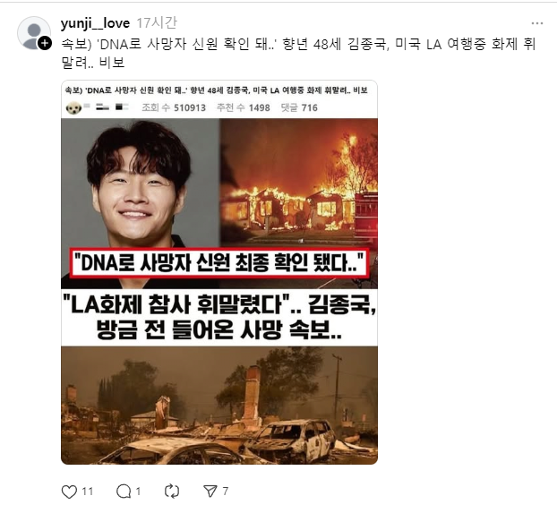The width and height of the screenshot is (557, 513).
Task: Like the post with the heart icon
Action: tap(69, 492)
